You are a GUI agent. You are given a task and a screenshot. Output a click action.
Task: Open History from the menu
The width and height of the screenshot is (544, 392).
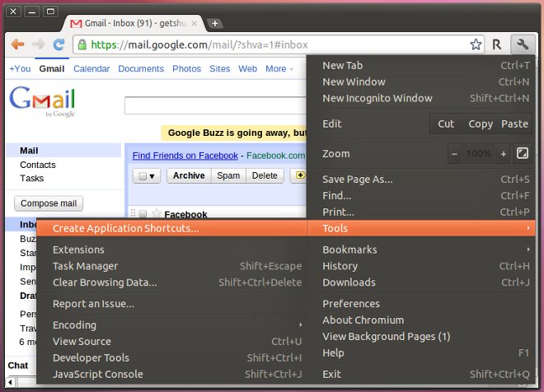click(421, 266)
